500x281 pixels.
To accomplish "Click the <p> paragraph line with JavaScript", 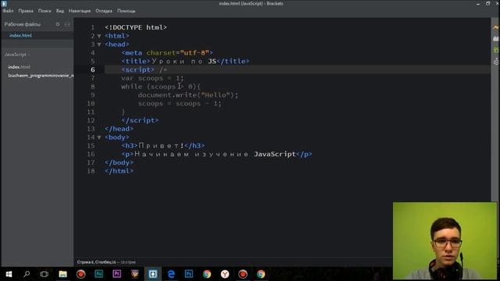I will 216,155.
